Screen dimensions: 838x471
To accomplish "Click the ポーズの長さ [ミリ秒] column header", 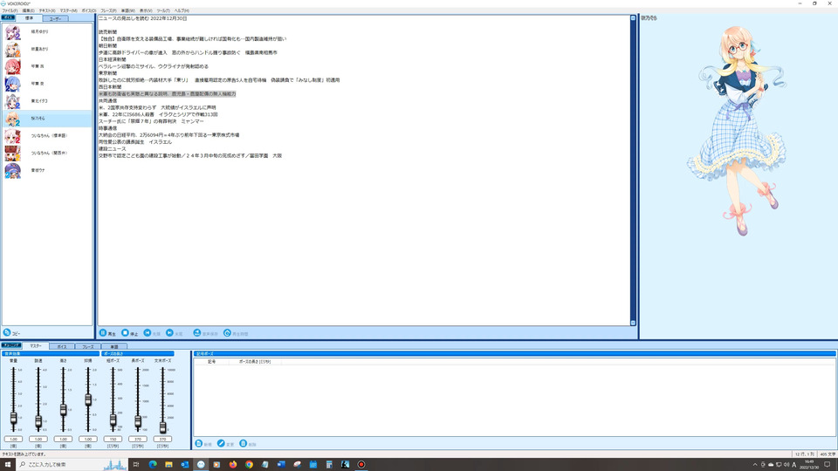I will coord(255,361).
